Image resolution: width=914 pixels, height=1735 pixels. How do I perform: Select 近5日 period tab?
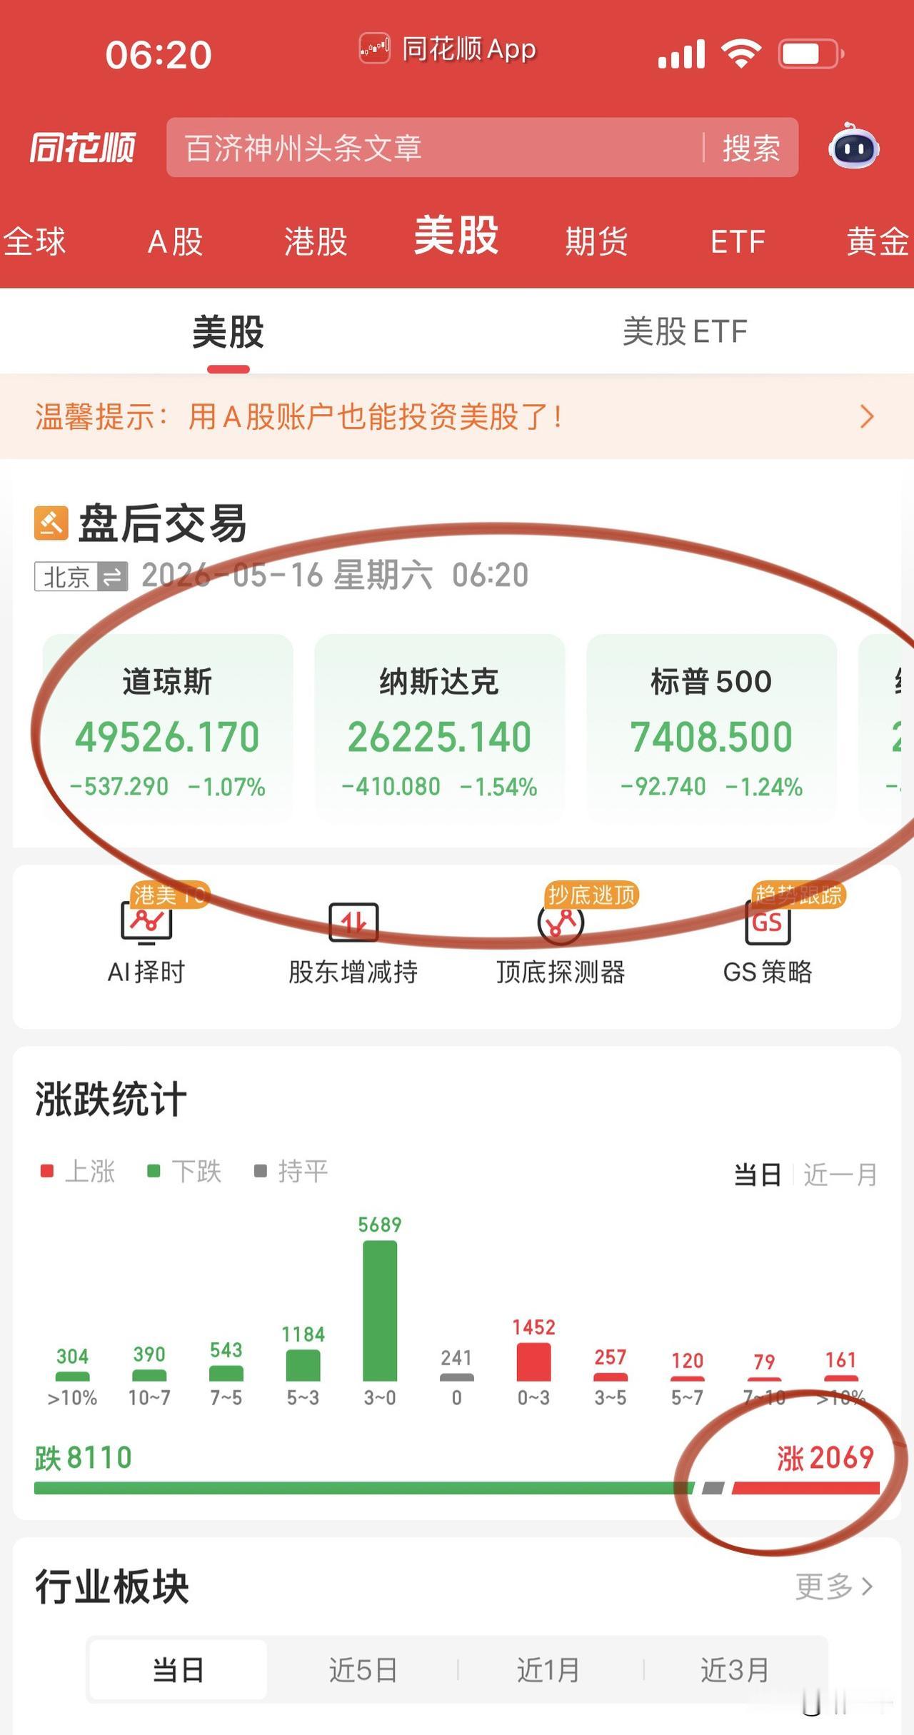[363, 1670]
